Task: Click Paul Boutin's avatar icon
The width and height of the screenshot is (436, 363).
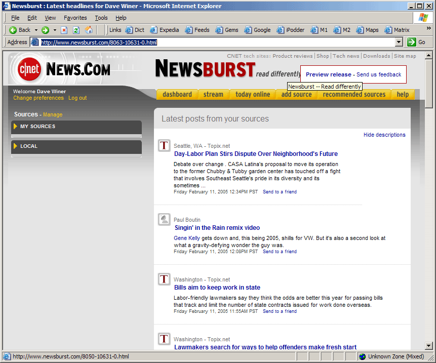Action: point(164,220)
